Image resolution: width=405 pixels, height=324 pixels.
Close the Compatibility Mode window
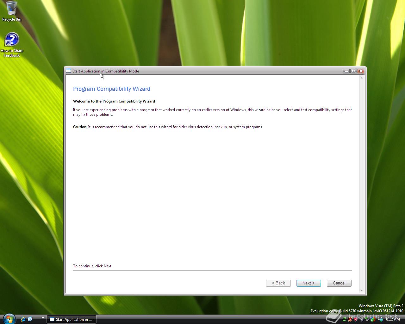tap(361, 71)
